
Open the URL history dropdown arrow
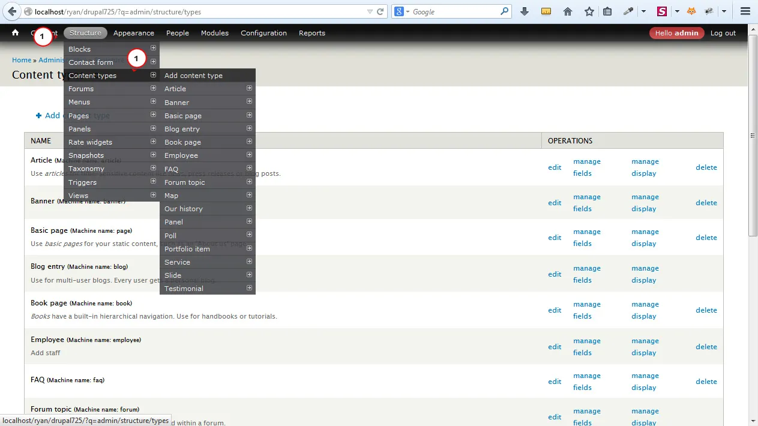click(369, 11)
